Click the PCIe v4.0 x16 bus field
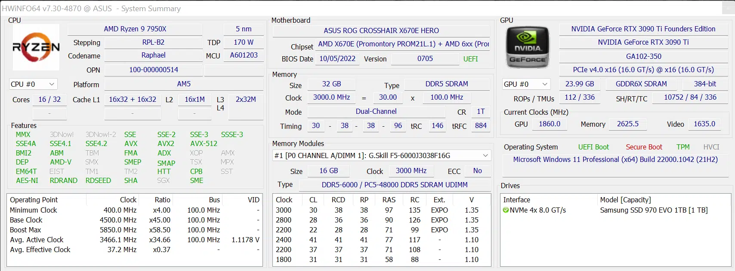Viewport: 735px width, 271px height. pos(643,70)
